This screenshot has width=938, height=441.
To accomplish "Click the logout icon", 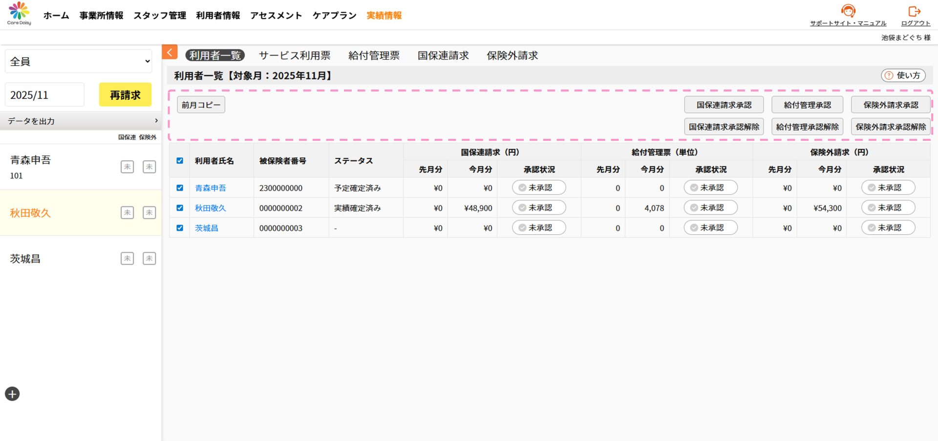I will (x=915, y=11).
